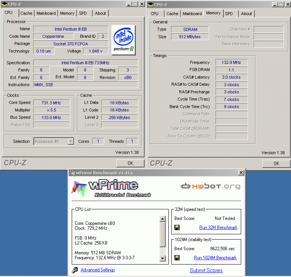291x277 pixels.
Task: Click the Code Name value Coppermine
Action: click(53, 36)
